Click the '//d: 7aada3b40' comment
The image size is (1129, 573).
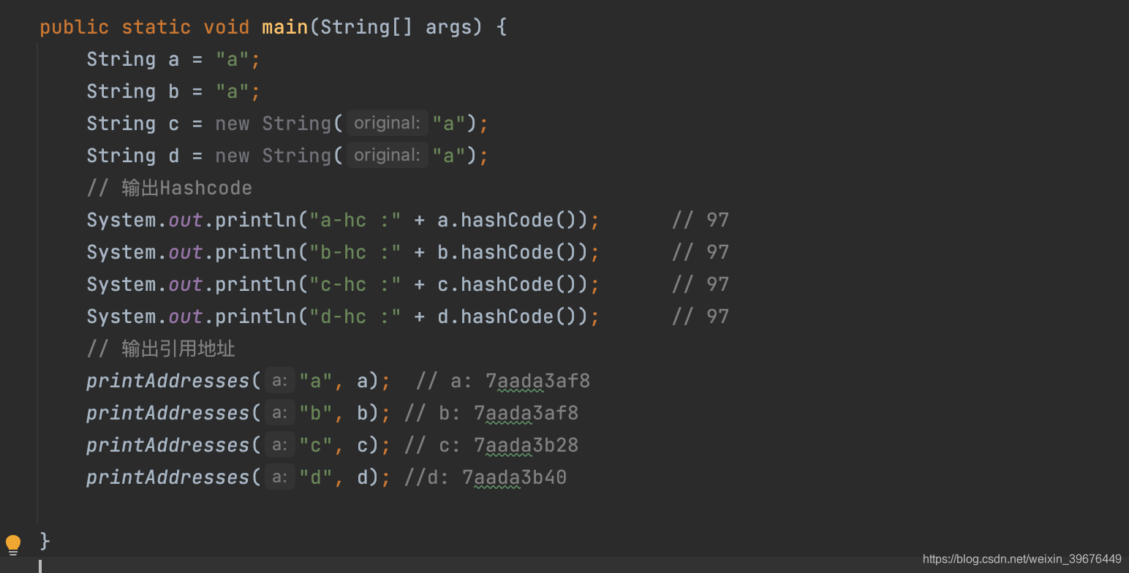tap(485, 477)
